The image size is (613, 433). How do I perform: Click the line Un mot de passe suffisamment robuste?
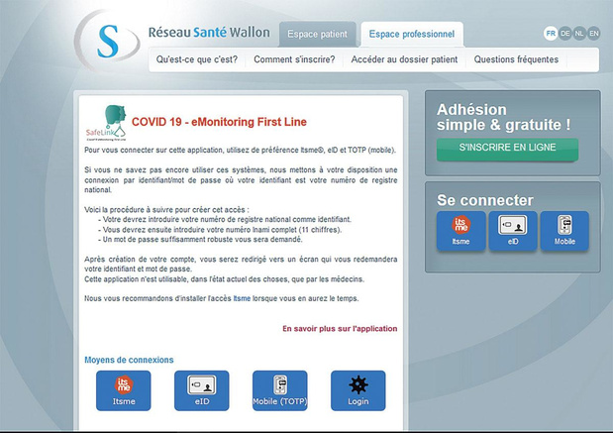(x=200, y=240)
